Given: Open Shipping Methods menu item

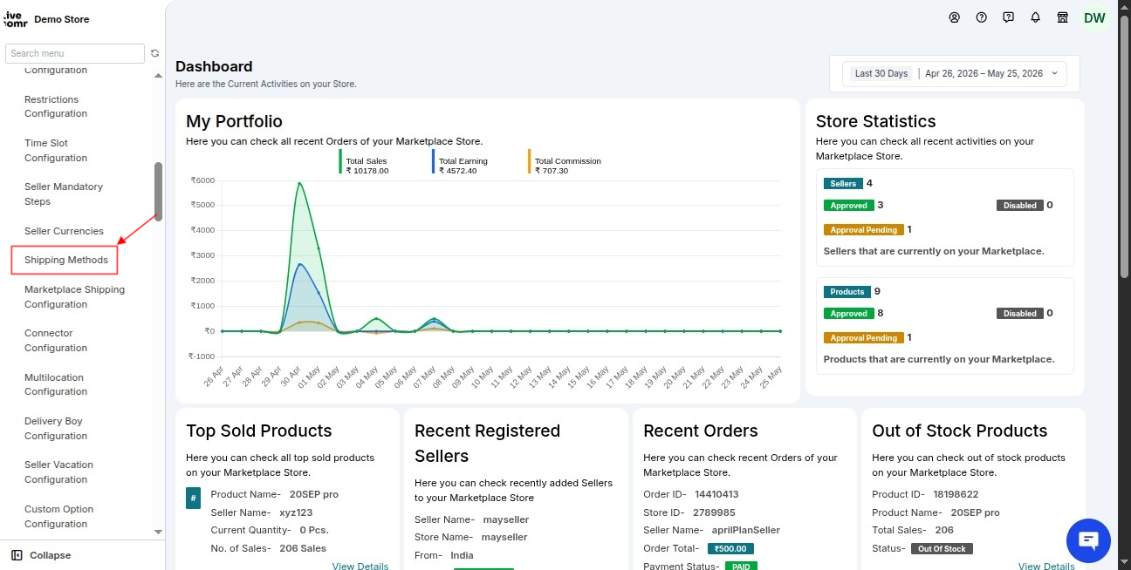Looking at the screenshot, I should click(65, 260).
